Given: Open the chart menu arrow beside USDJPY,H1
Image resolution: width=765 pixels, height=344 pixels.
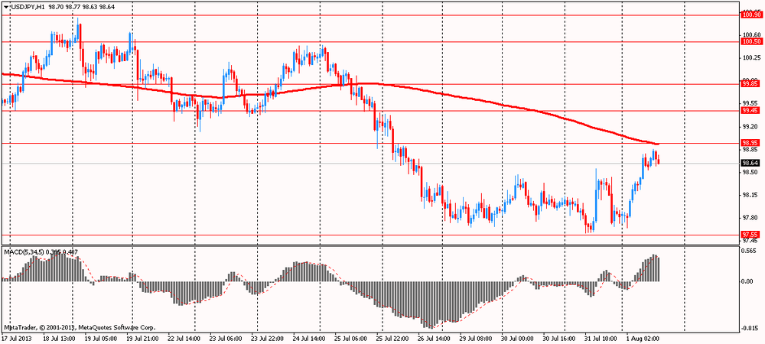Looking at the screenshot, I should click(6, 8).
